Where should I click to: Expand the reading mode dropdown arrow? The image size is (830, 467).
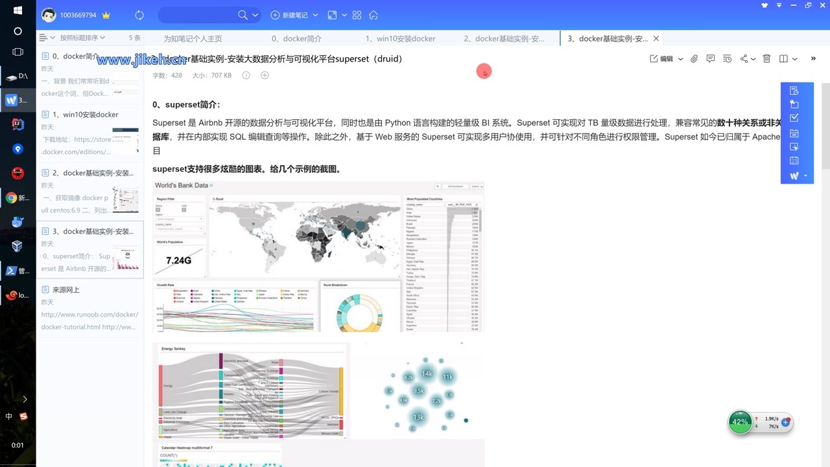click(794, 59)
